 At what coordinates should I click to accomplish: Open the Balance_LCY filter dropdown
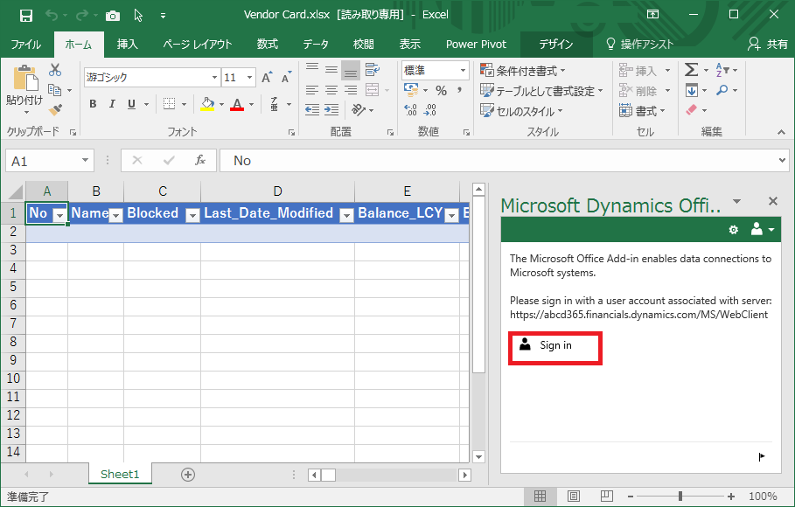coord(452,215)
